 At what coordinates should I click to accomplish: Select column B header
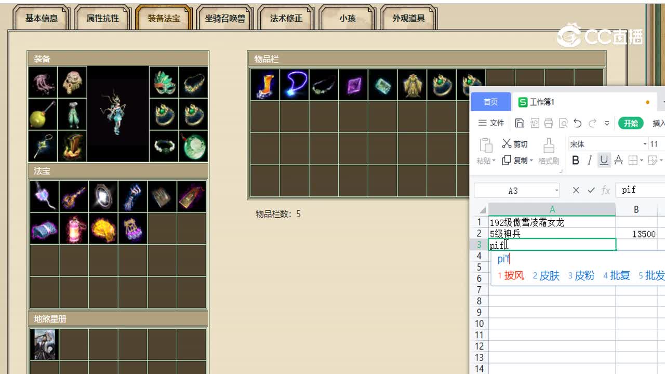tap(636, 209)
